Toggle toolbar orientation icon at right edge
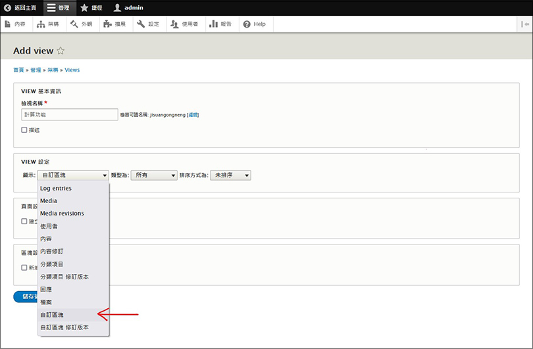Image resolution: width=533 pixels, height=349 pixels. tap(525, 24)
